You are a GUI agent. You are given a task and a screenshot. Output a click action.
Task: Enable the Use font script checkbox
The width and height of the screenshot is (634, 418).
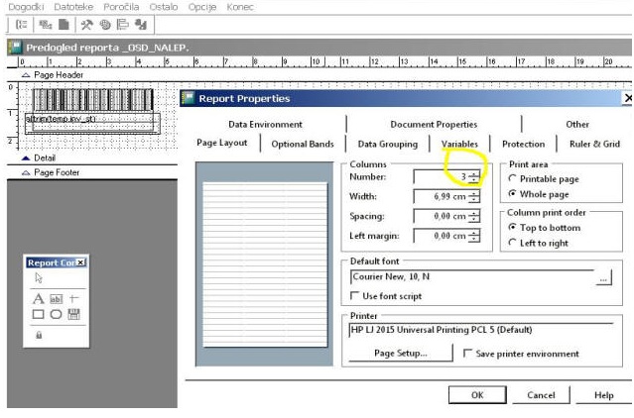(354, 296)
